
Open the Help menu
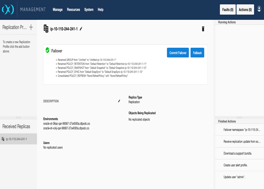point(100,10)
